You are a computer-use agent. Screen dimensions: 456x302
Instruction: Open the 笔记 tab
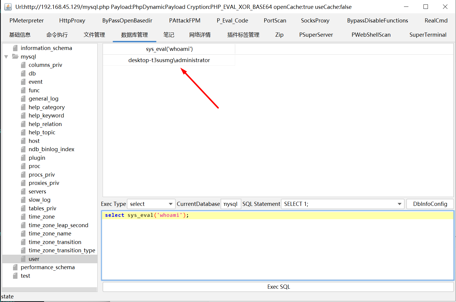click(x=169, y=35)
